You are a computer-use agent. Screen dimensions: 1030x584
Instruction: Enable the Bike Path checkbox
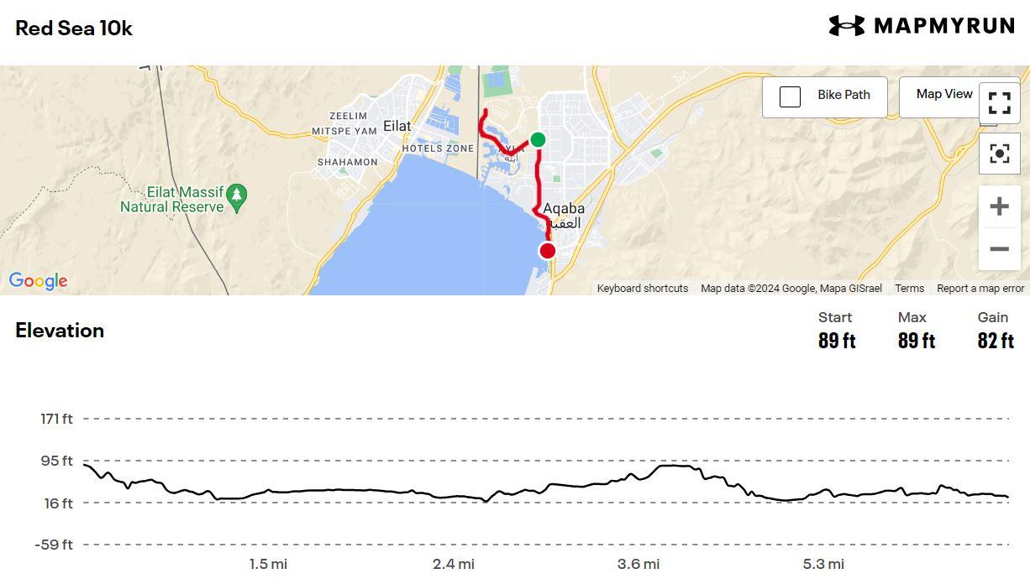[x=790, y=96]
